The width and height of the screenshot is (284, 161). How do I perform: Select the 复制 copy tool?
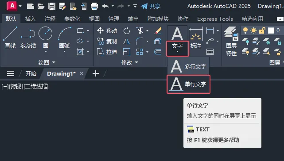point(107,42)
